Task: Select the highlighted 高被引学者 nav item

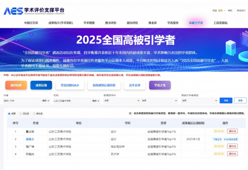Action: [x=196, y=23]
